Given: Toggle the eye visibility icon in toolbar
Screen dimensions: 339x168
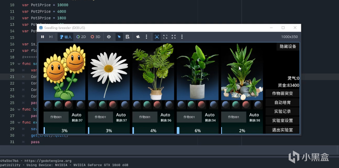Looking at the screenshot, I should pos(109,37).
